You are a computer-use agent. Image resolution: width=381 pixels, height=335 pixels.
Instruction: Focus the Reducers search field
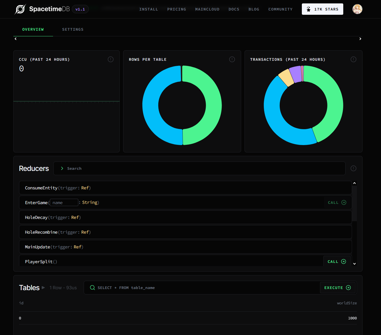199,168
